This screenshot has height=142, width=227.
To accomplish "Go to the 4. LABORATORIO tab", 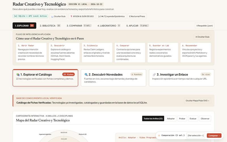I will coord(109,26).
